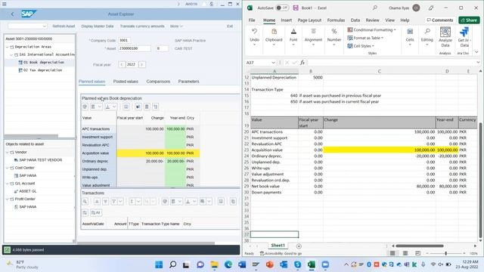Select SAP HANA TEST VENDOR tree item
Image resolution: width=484 pixels, height=272 pixels.
[x=40, y=160]
